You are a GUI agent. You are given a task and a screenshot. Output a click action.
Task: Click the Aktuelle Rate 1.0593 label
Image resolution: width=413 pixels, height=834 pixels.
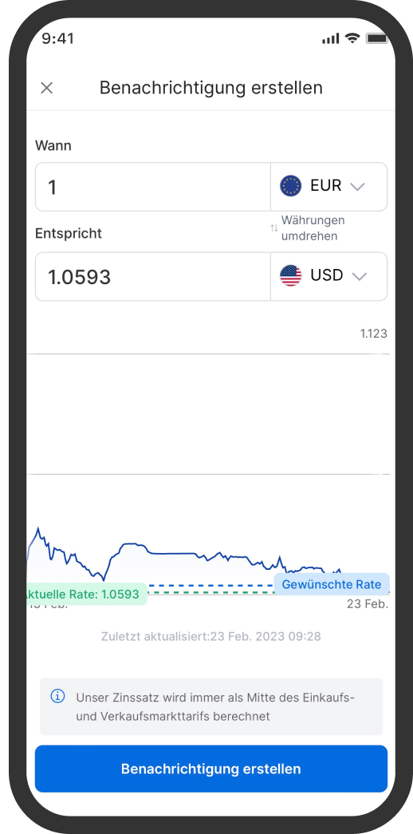[x=87, y=594]
